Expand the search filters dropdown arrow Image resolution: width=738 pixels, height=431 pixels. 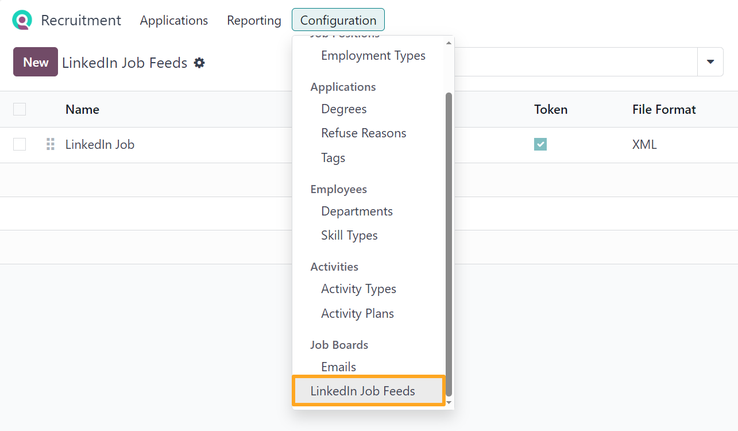(x=710, y=61)
